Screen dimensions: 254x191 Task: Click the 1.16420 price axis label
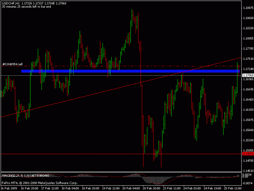click(248, 99)
